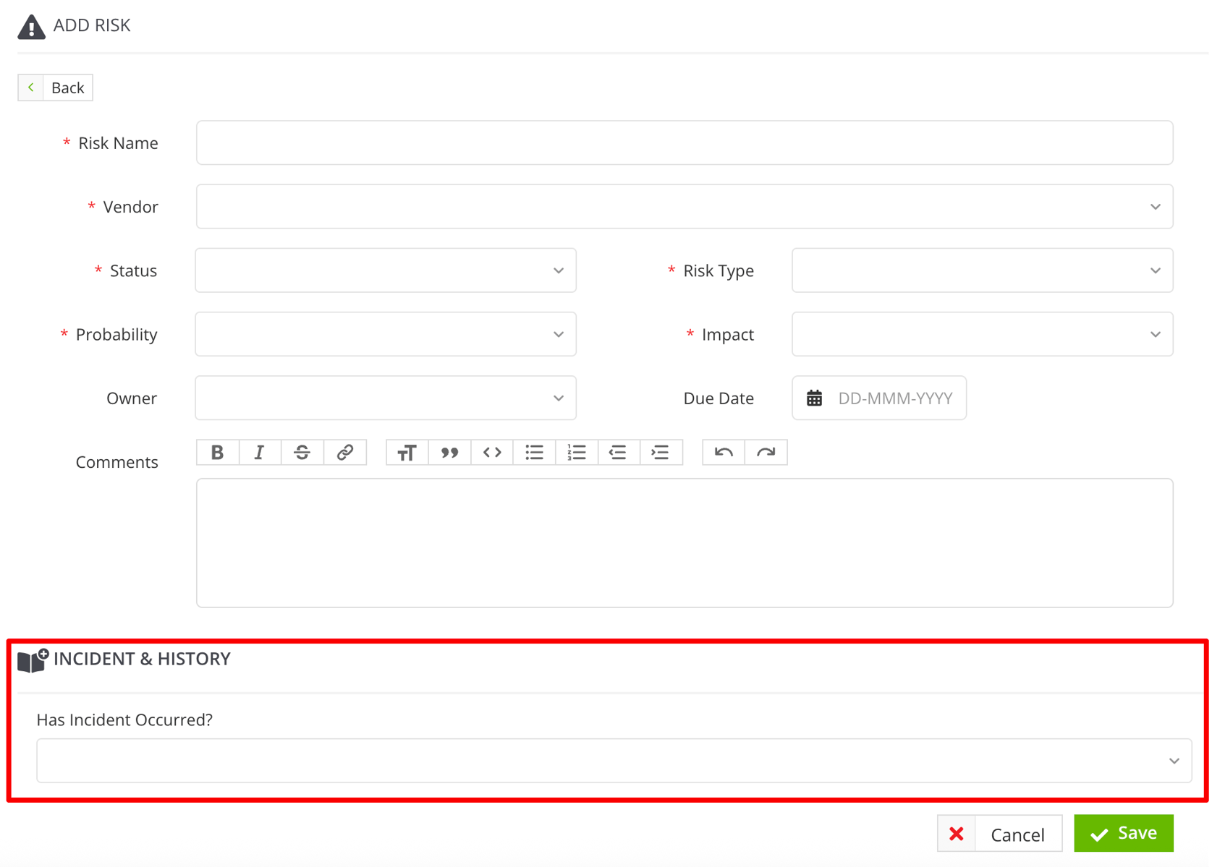Viewport: 1212px width, 867px height.
Task: Cancel the Add Risk form
Action: [x=1000, y=833]
